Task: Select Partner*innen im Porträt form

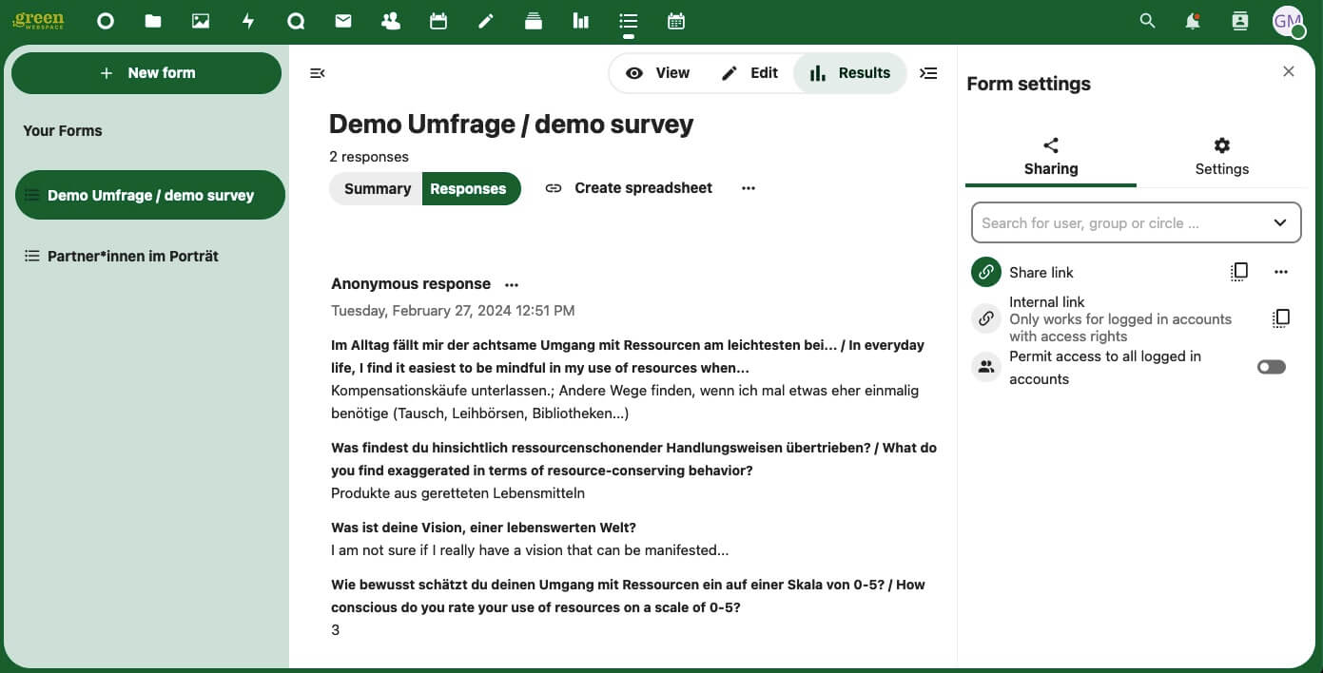Action: coord(133,256)
